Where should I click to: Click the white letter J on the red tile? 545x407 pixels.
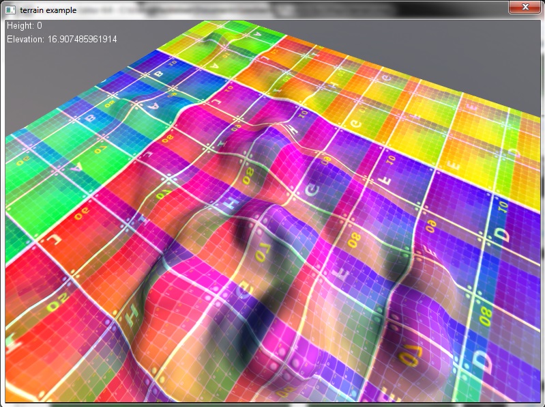coord(50,238)
